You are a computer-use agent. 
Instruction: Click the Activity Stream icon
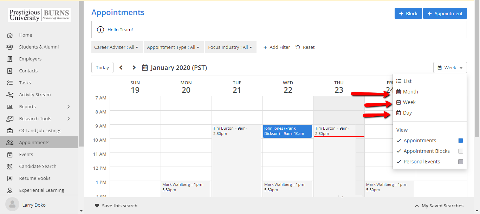(10, 95)
